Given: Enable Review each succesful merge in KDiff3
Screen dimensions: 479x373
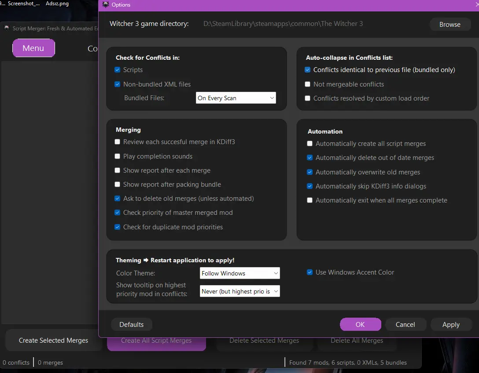Looking at the screenshot, I should pyautogui.click(x=117, y=142).
